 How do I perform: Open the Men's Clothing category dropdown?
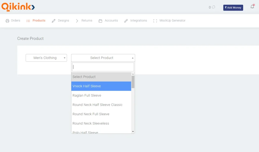46,58
